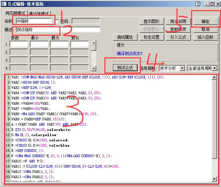
Task: Switch to the 通达信模式 tab
Action: (x=39, y=13)
